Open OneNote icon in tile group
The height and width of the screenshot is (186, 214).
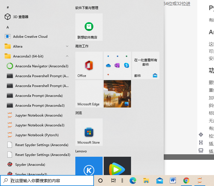(x=117, y=65)
